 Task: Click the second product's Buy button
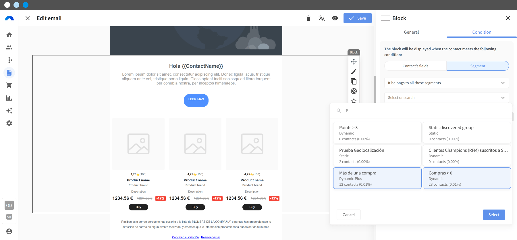coord(195,207)
